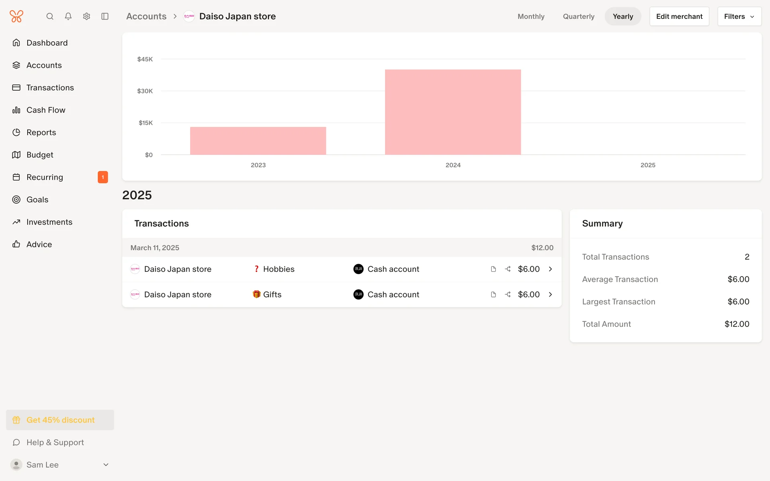Open the Filters dropdown
The height and width of the screenshot is (481, 770).
pyautogui.click(x=739, y=16)
